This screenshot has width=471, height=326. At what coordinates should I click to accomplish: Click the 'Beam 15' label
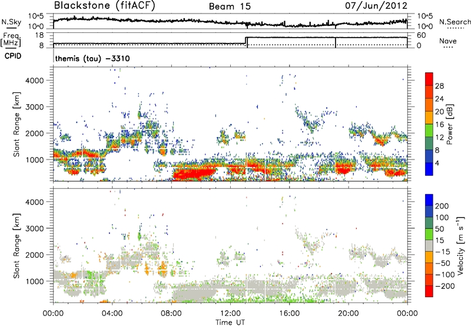click(x=230, y=6)
